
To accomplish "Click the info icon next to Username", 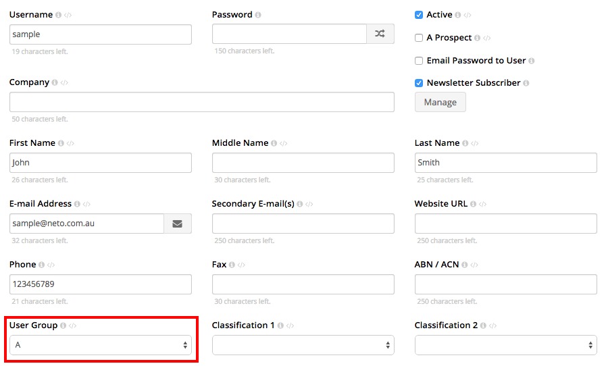I will pyautogui.click(x=58, y=15).
